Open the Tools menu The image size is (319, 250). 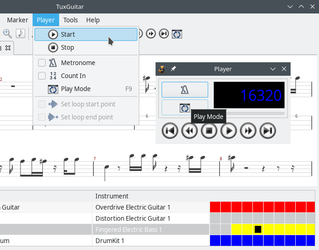[70, 20]
